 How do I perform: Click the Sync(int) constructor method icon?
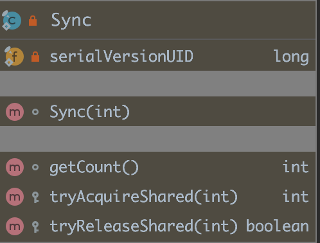(x=15, y=112)
